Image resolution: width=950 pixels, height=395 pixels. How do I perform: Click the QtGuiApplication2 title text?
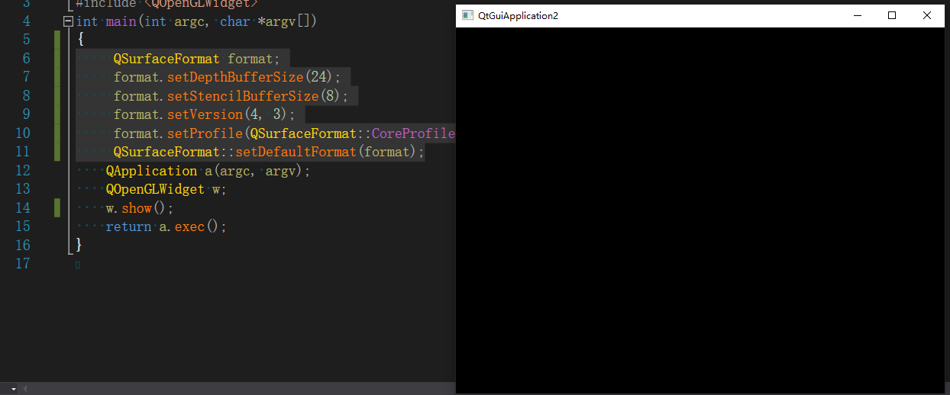pyautogui.click(x=518, y=15)
